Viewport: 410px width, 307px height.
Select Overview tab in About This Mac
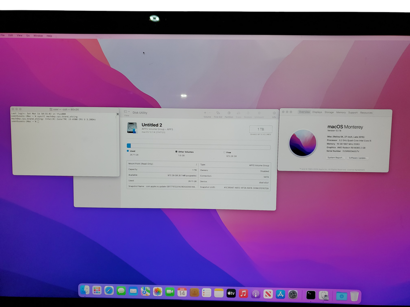[305, 112]
